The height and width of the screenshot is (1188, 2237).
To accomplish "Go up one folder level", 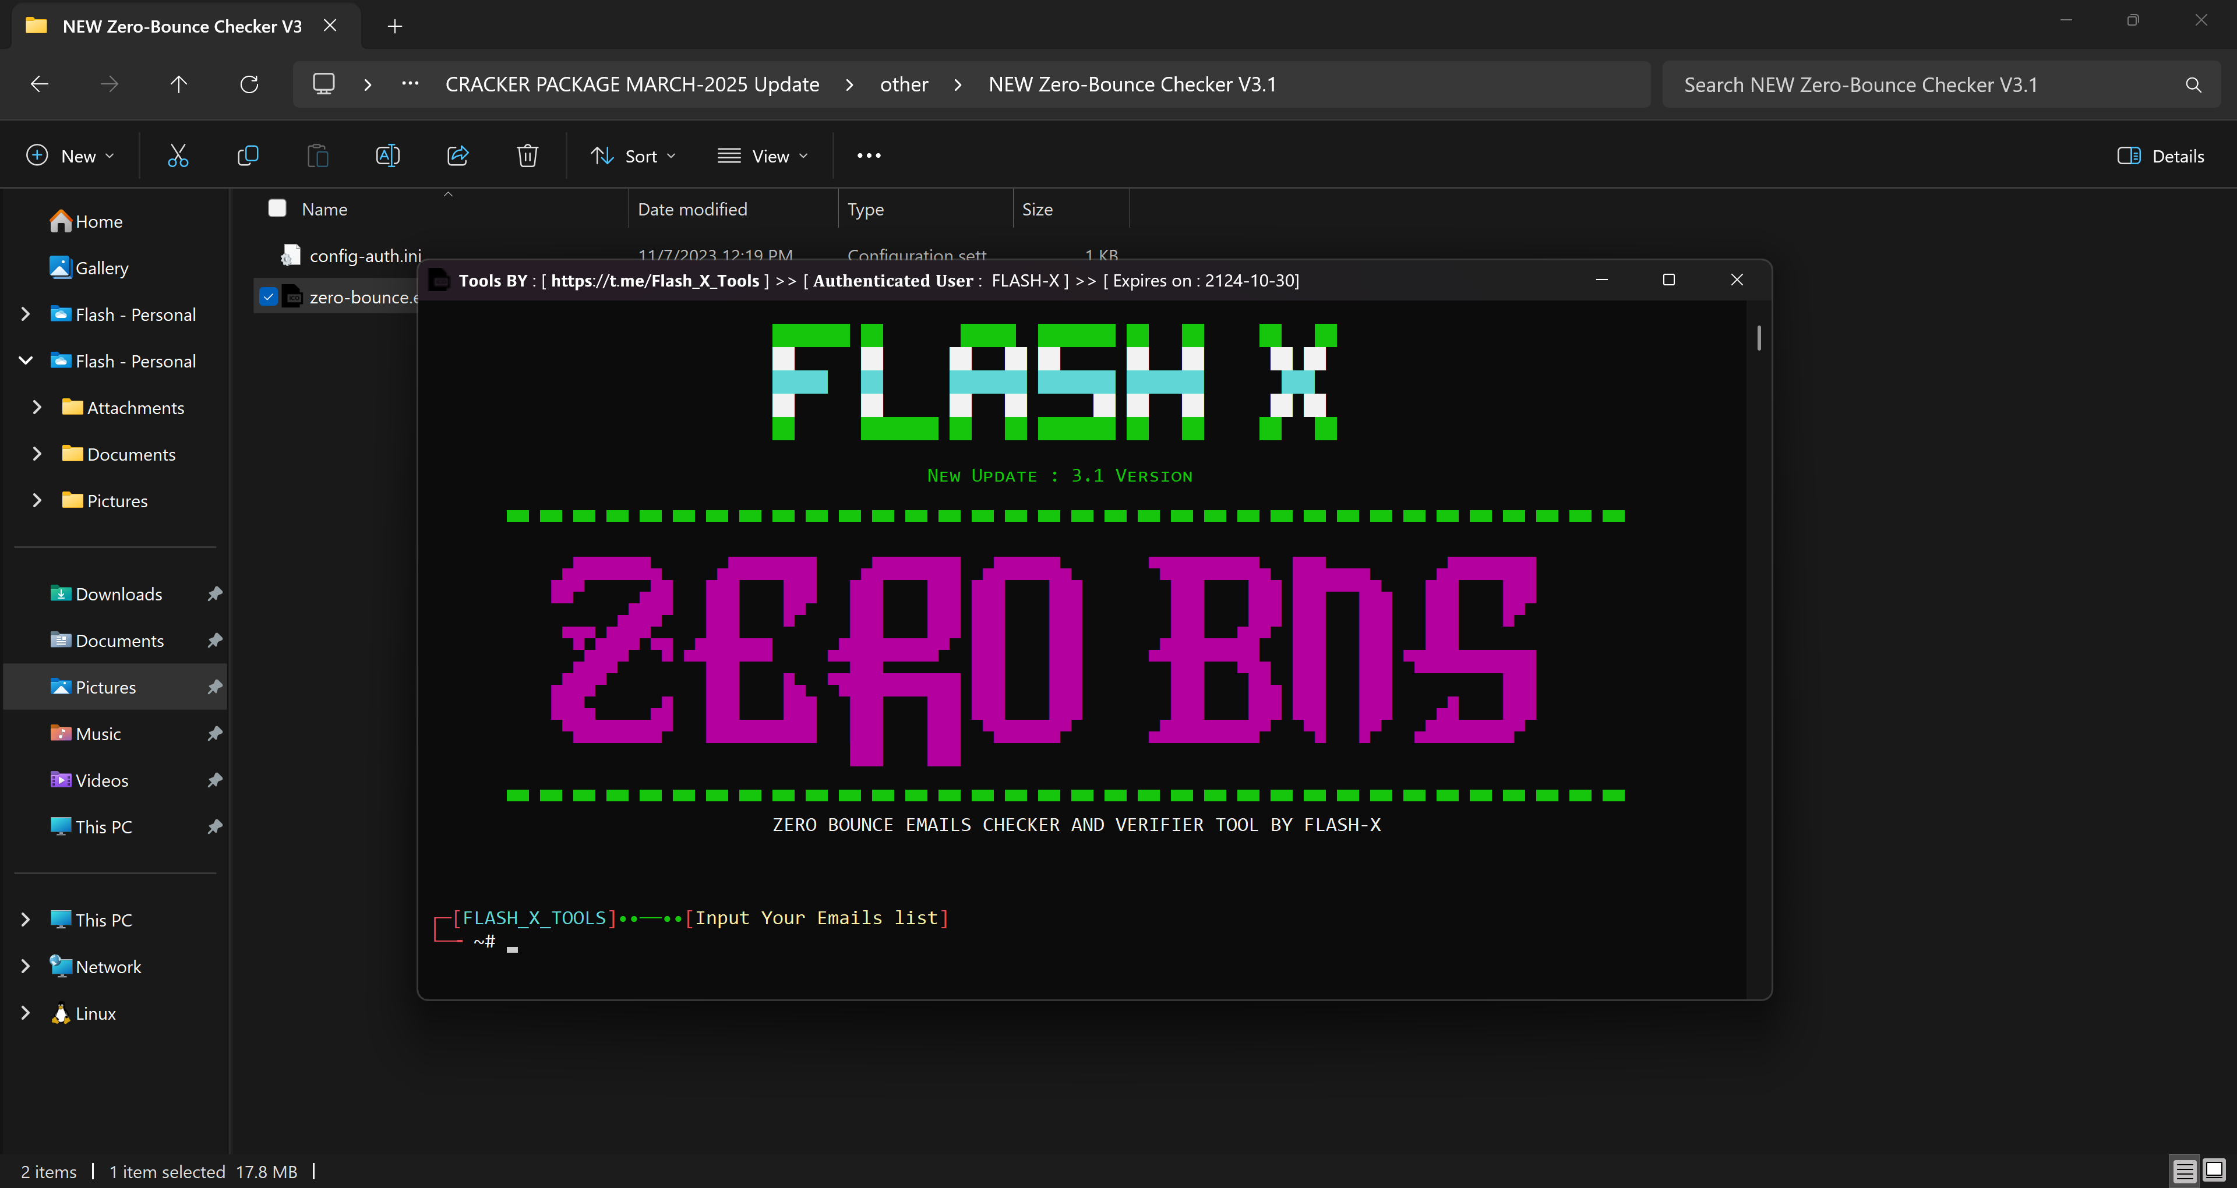I will pos(179,84).
